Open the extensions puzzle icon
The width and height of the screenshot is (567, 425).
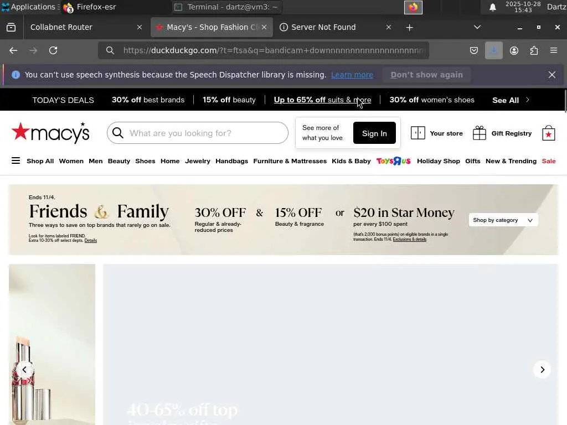point(534,50)
